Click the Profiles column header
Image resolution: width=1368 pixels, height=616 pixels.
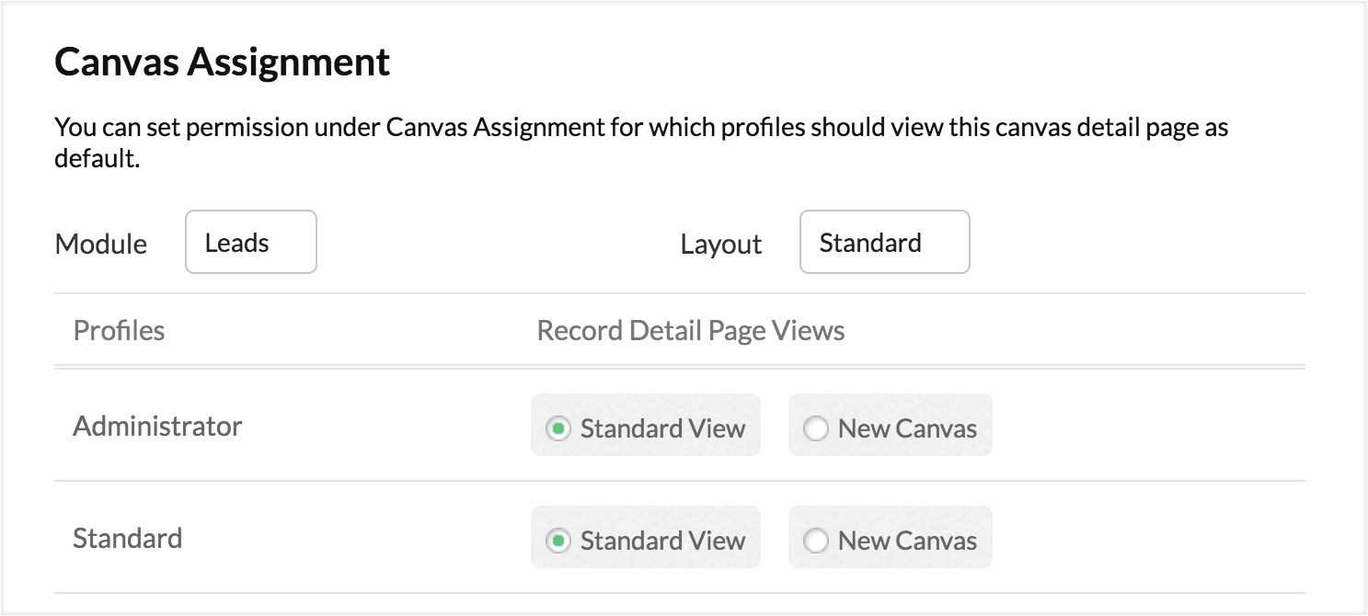[120, 331]
